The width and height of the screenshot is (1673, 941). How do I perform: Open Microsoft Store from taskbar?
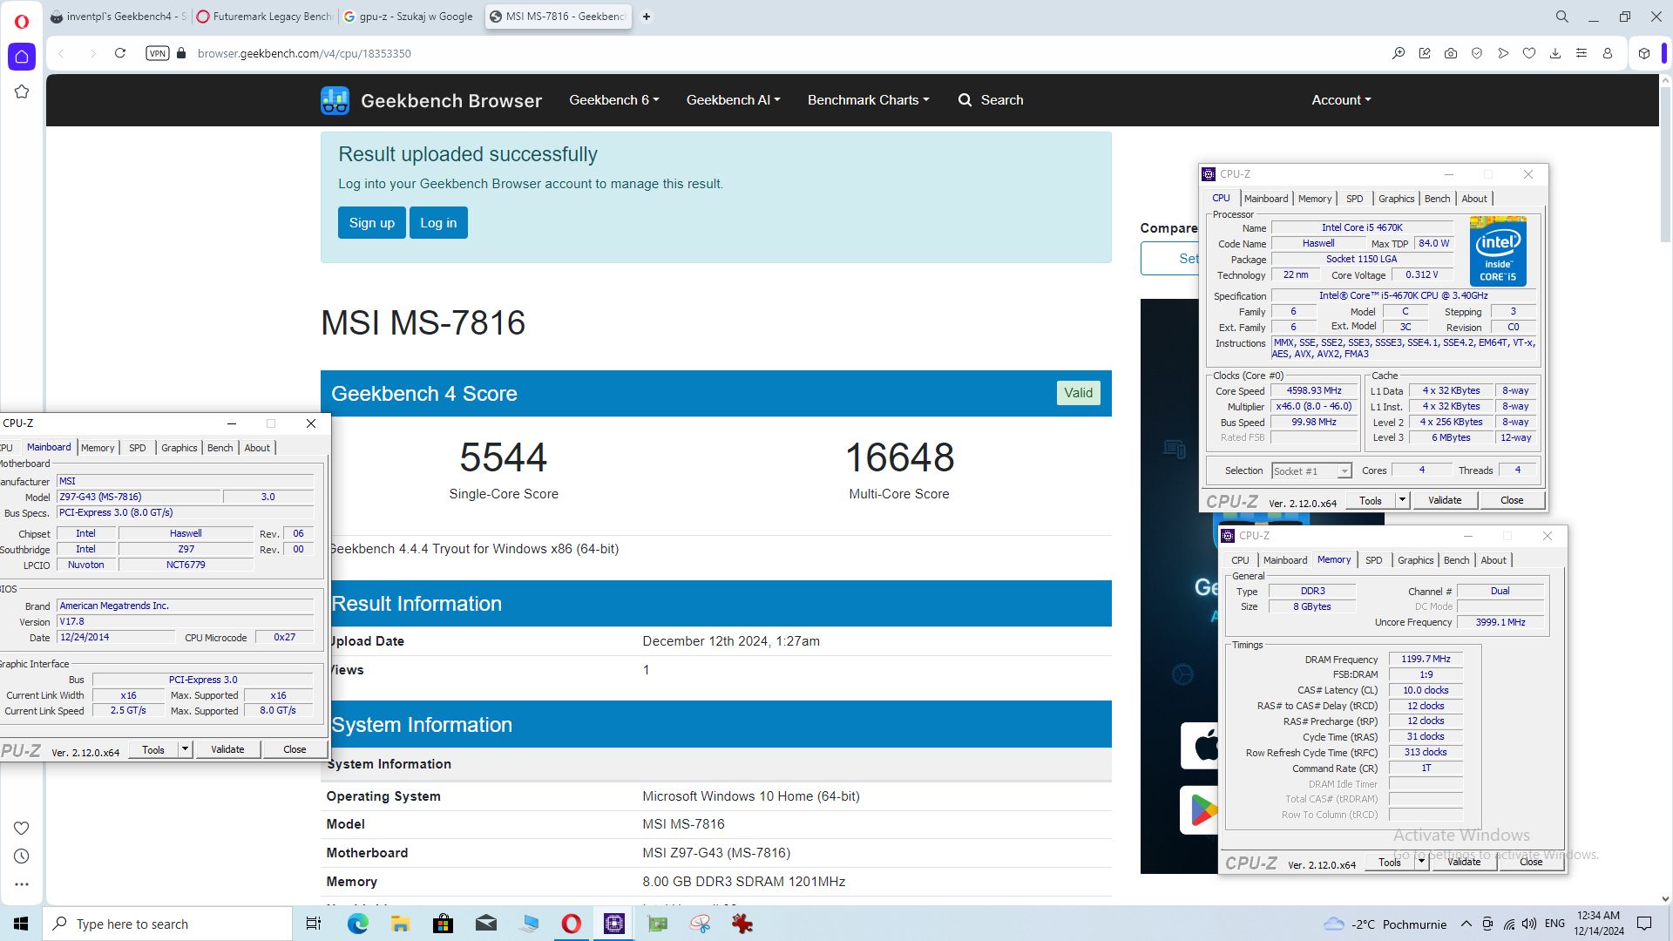click(443, 924)
